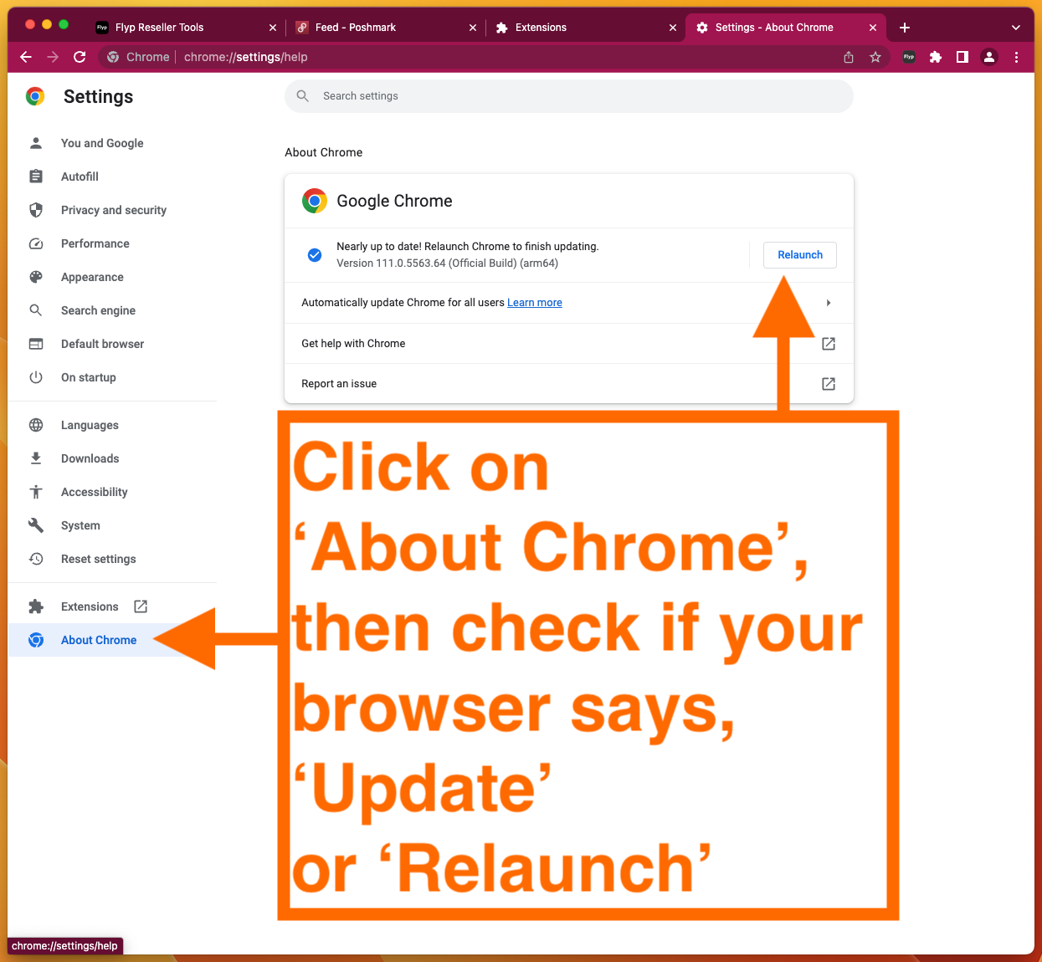Reload the page with the refresh icon
This screenshot has height=962, width=1042.
pyautogui.click(x=80, y=57)
